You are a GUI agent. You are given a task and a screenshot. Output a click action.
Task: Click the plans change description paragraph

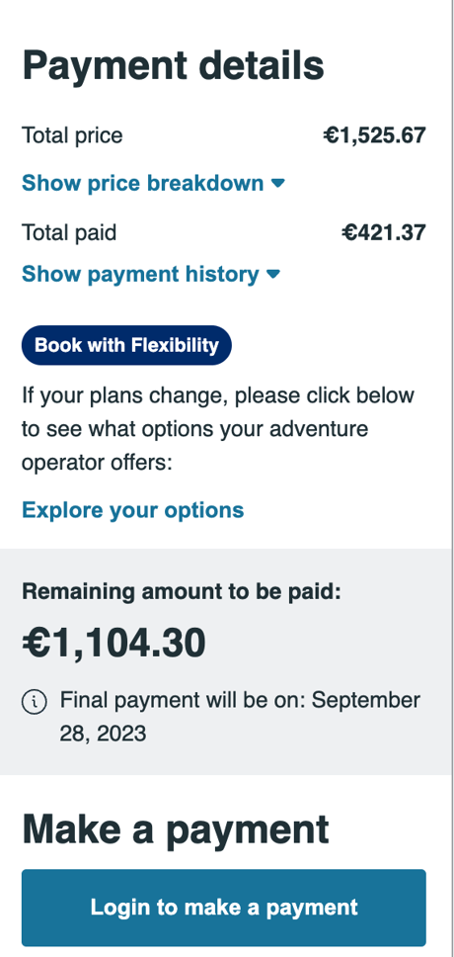tap(218, 429)
